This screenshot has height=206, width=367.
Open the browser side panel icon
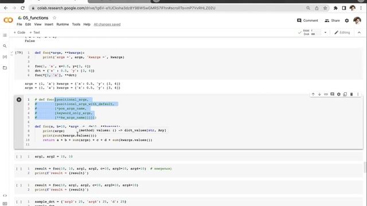click(344, 8)
